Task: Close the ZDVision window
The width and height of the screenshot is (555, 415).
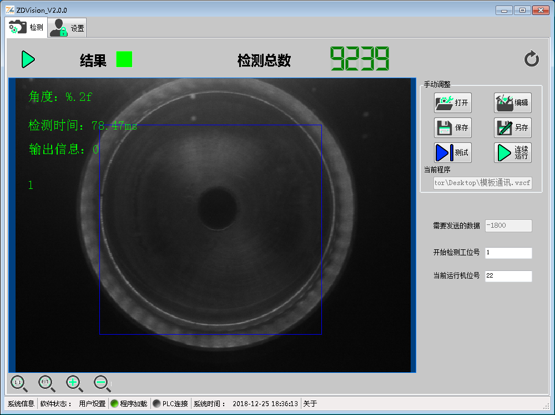Action: point(541,11)
